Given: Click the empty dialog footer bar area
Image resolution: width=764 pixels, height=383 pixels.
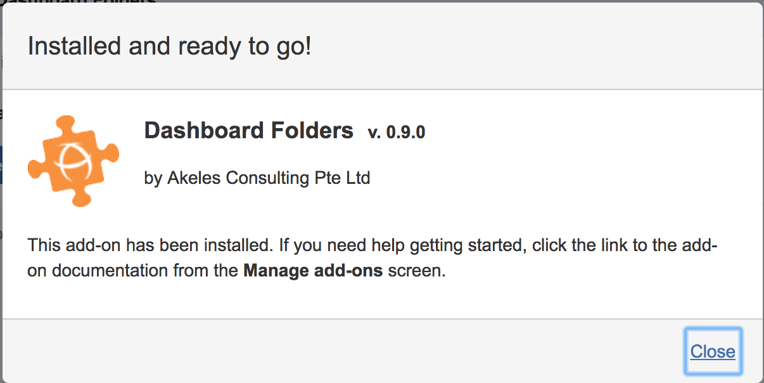Looking at the screenshot, I should tap(342, 351).
